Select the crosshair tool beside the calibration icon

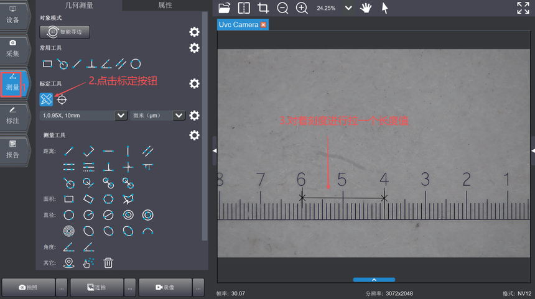pyautogui.click(x=62, y=99)
